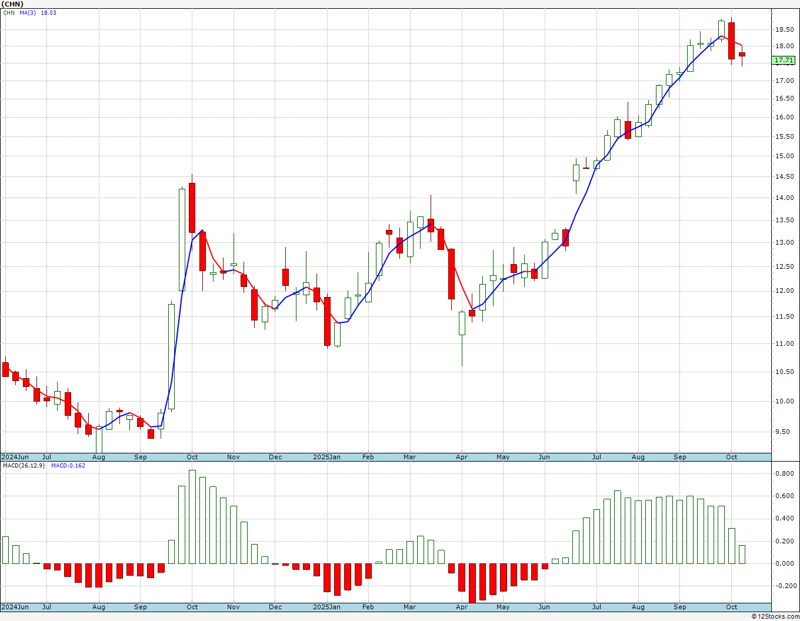The image size is (800, 621).
Task: Click Dec on the MACD panel time axis
Action: pos(275,607)
